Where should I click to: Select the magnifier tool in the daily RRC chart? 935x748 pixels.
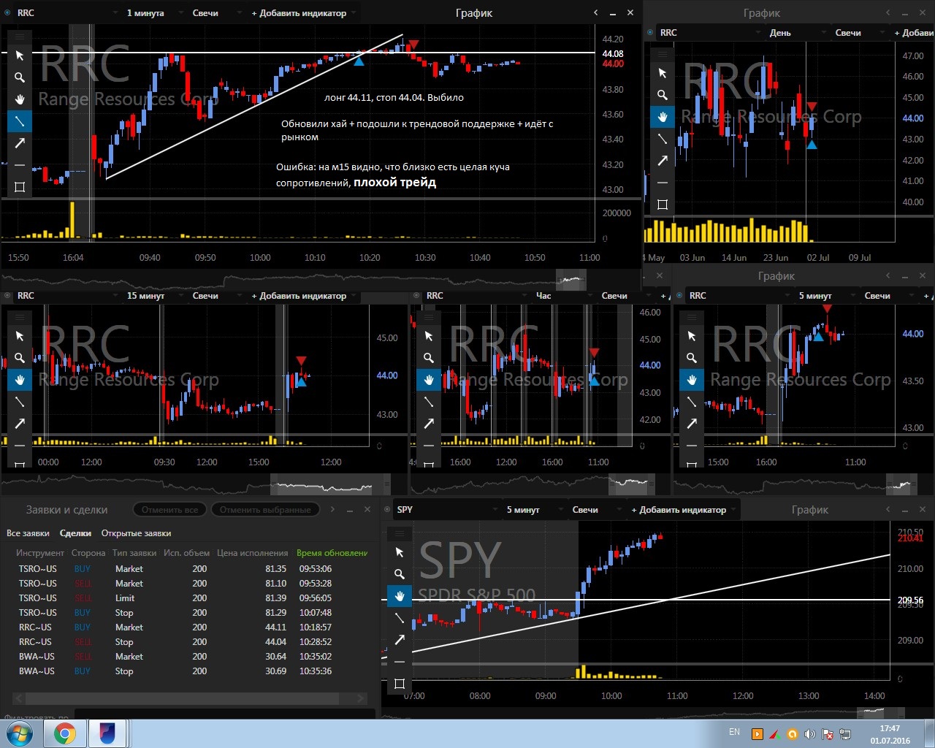tap(663, 95)
